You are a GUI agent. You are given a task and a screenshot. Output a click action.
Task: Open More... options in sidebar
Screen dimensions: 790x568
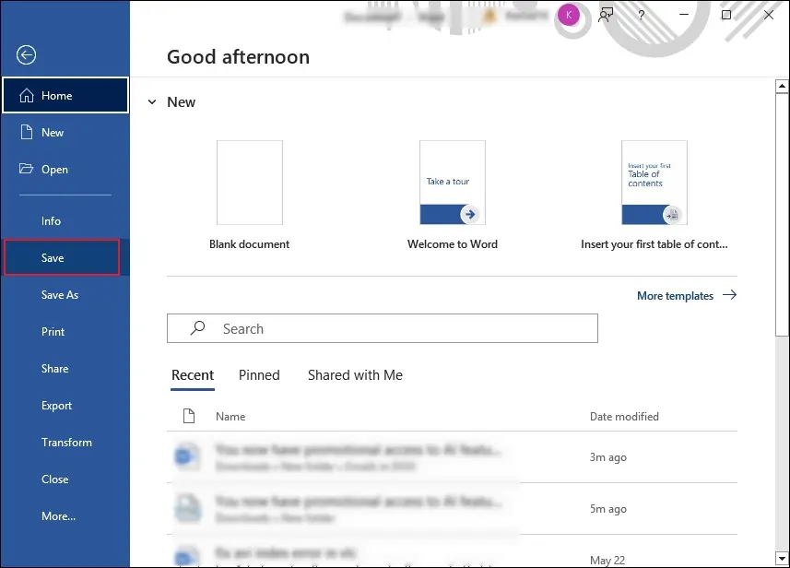pos(65,515)
